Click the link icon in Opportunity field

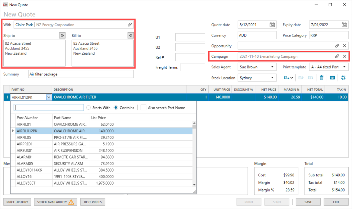tap(337, 46)
